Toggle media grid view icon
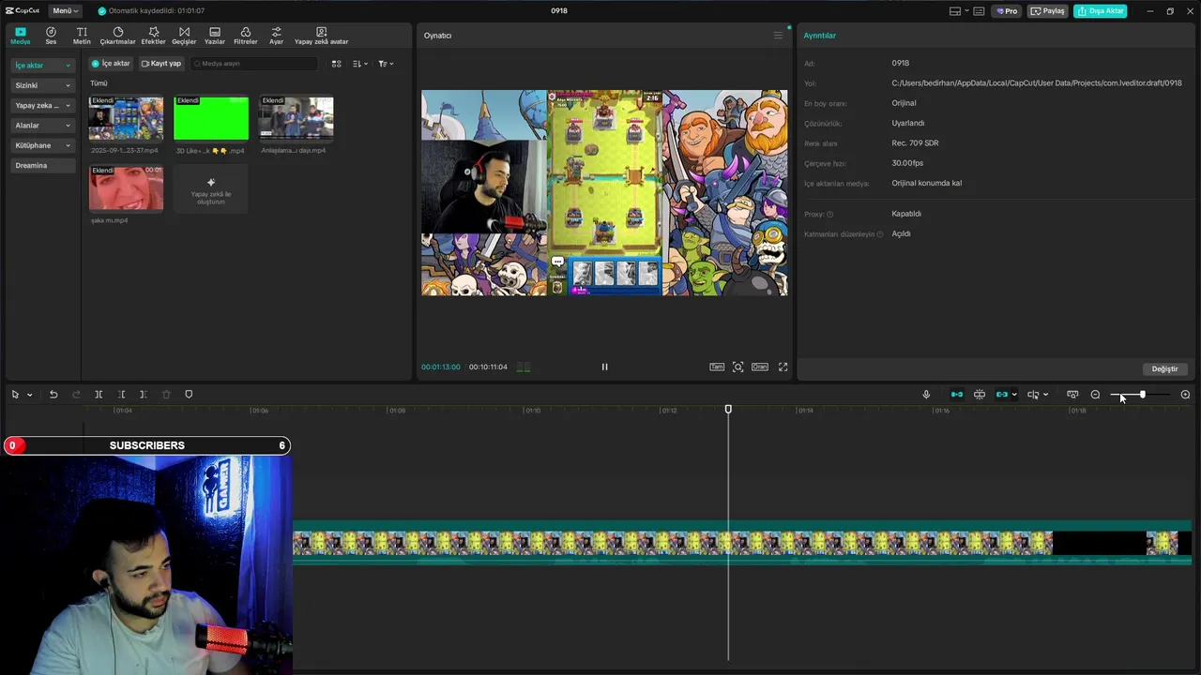 point(336,64)
